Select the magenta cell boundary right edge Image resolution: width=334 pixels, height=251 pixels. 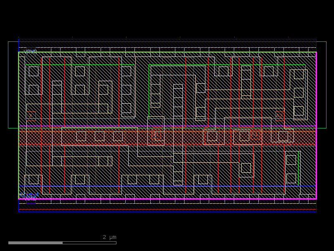click(x=316, y=125)
